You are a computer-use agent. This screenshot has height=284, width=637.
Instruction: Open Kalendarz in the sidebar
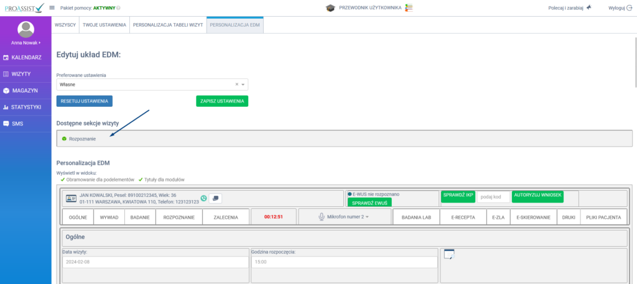(26, 58)
